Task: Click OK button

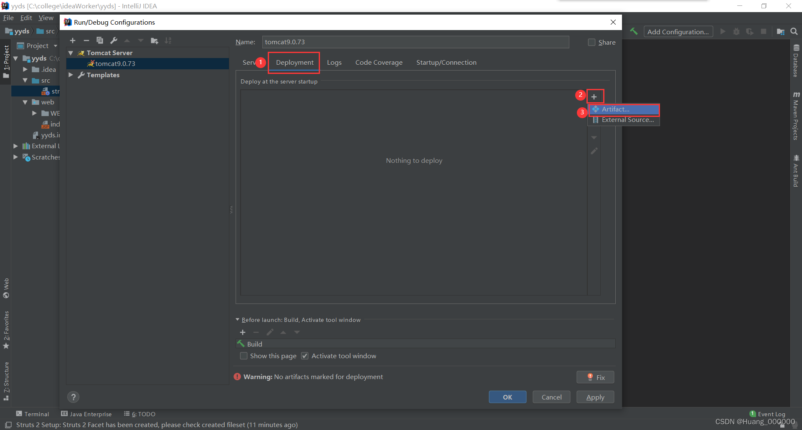Action: pos(508,397)
